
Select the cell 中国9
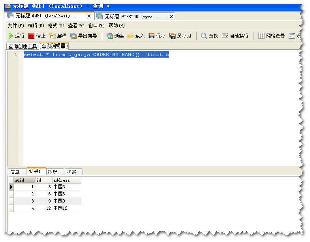point(67,201)
